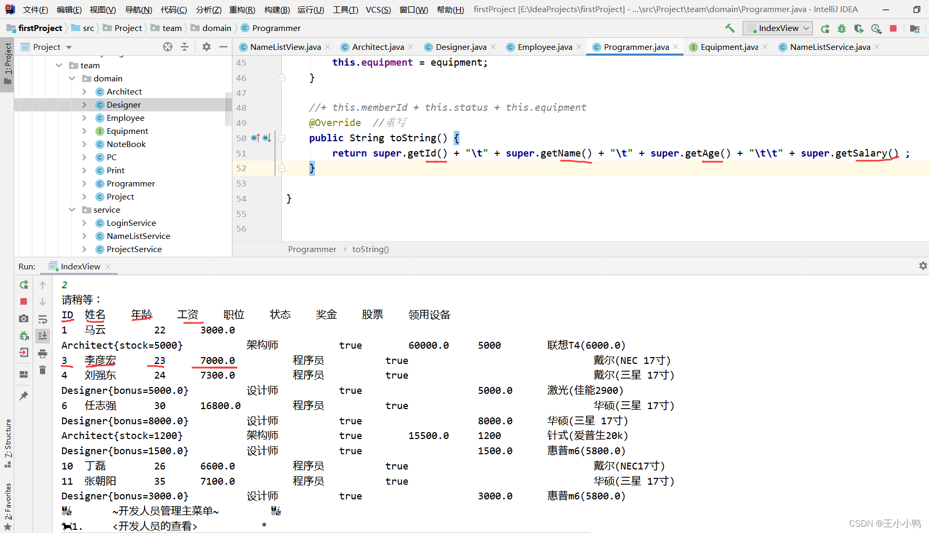This screenshot has width=929, height=533.
Task: Collapse the service folder in tree
Action: click(x=72, y=210)
